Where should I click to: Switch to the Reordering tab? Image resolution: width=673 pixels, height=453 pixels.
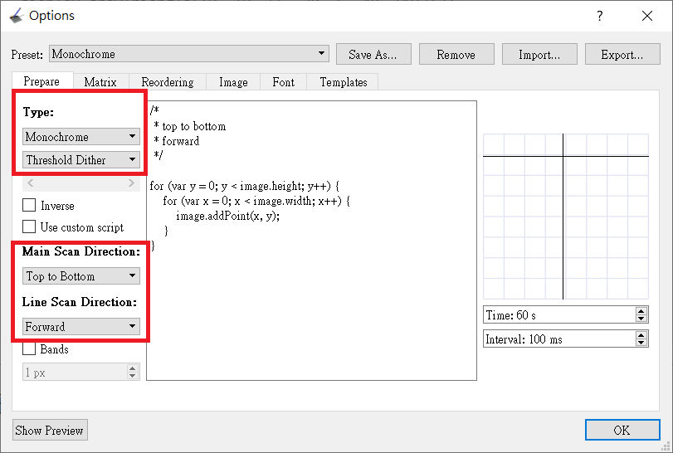(x=167, y=82)
